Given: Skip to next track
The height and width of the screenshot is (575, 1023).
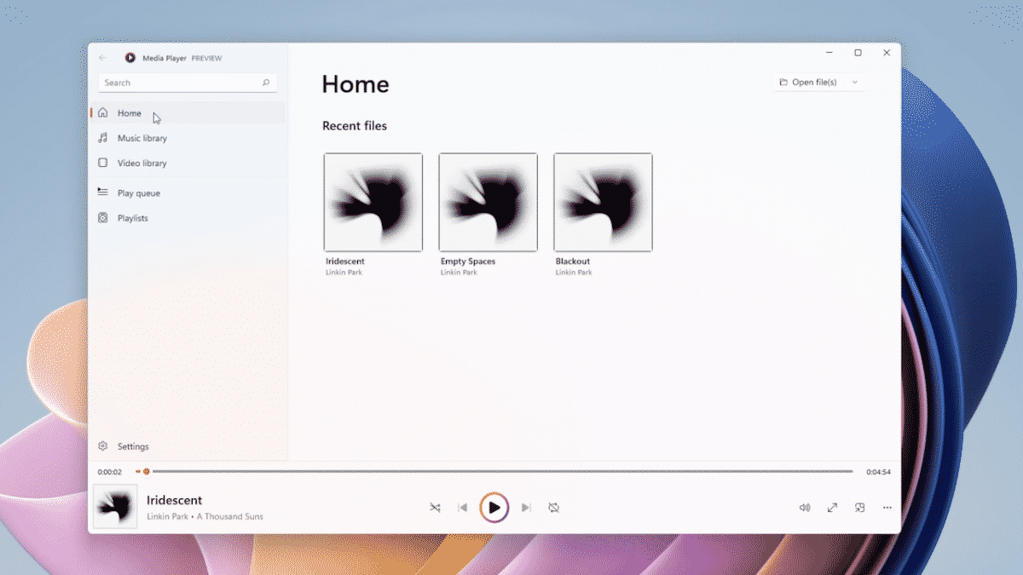Looking at the screenshot, I should click(x=526, y=508).
